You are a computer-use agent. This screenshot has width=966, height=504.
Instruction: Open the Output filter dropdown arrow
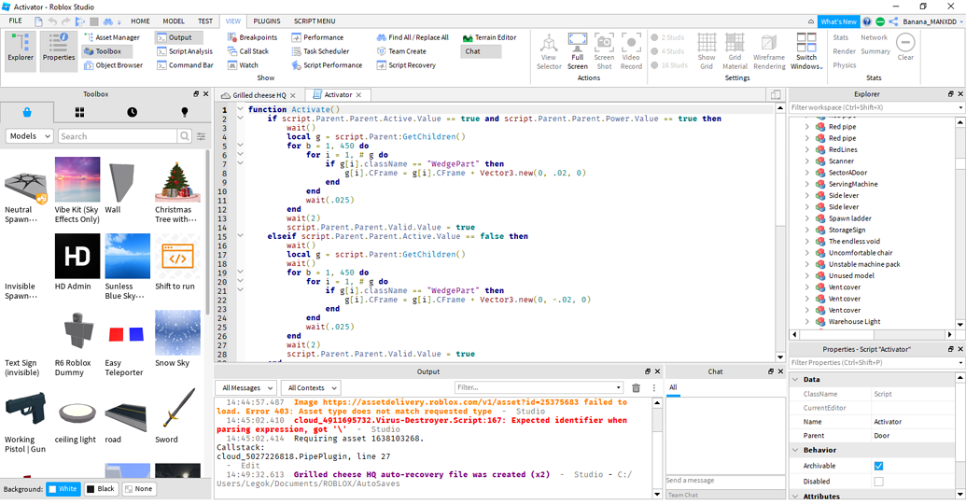tap(618, 387)
